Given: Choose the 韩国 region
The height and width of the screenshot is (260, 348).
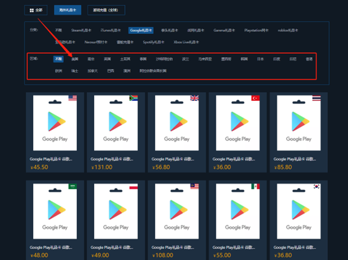Looking at the screenshot, I should [x=244, y=59].
